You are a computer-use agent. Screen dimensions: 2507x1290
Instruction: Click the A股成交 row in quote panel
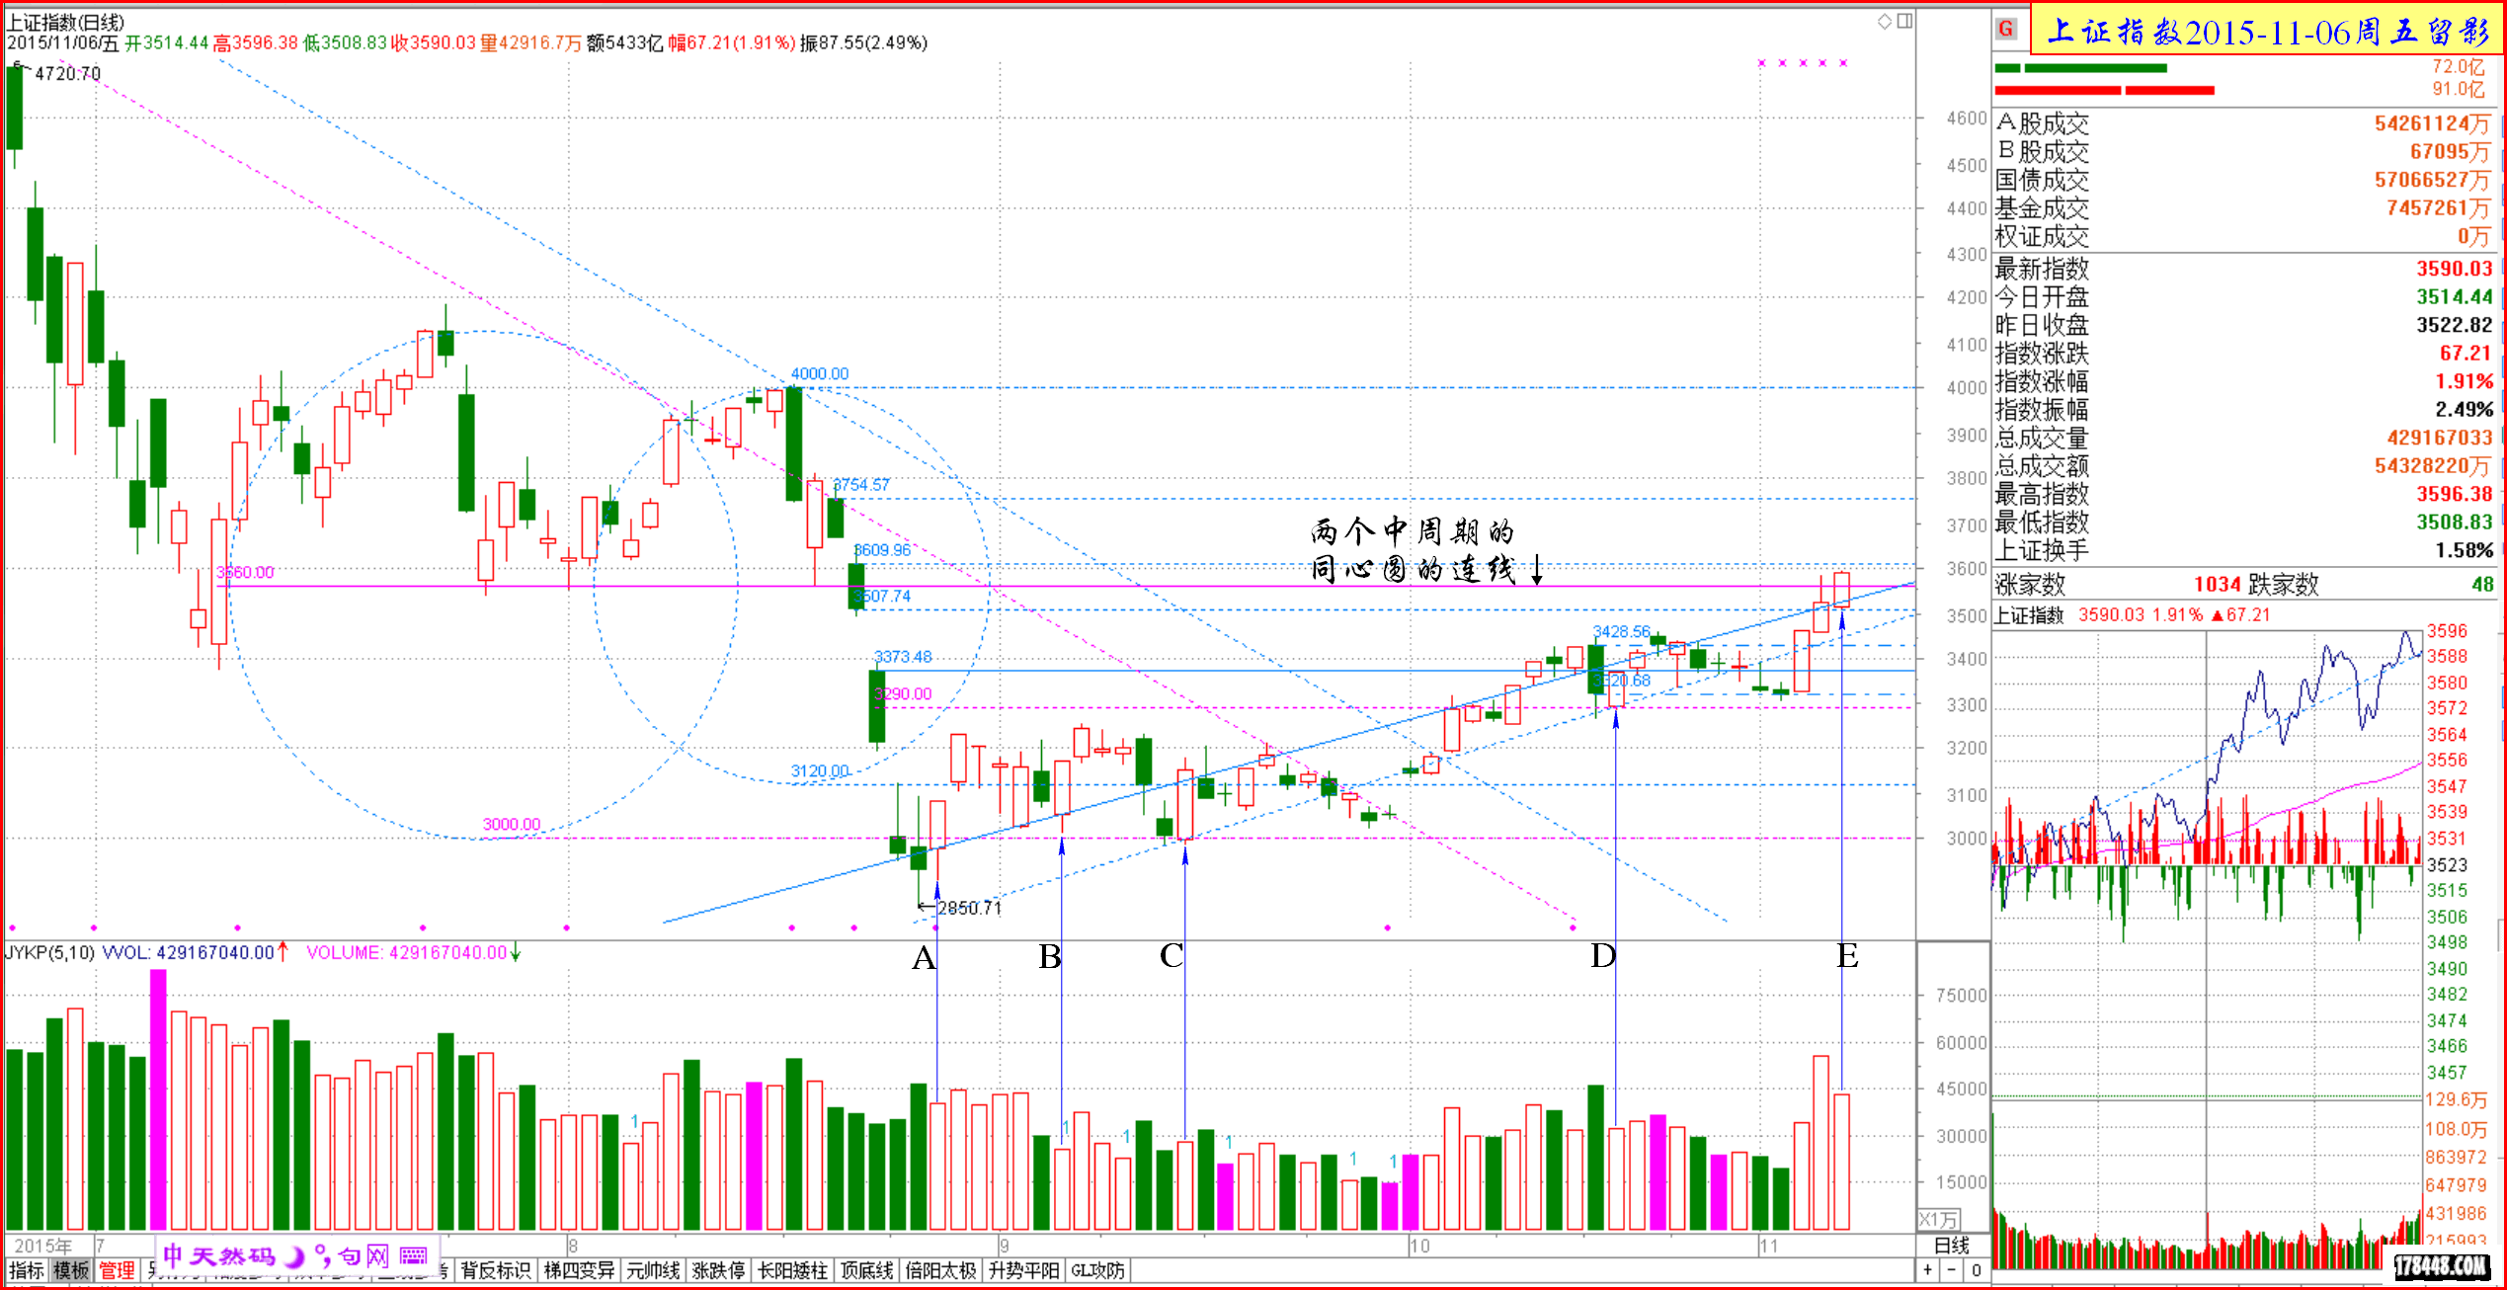click(2243, 123)
